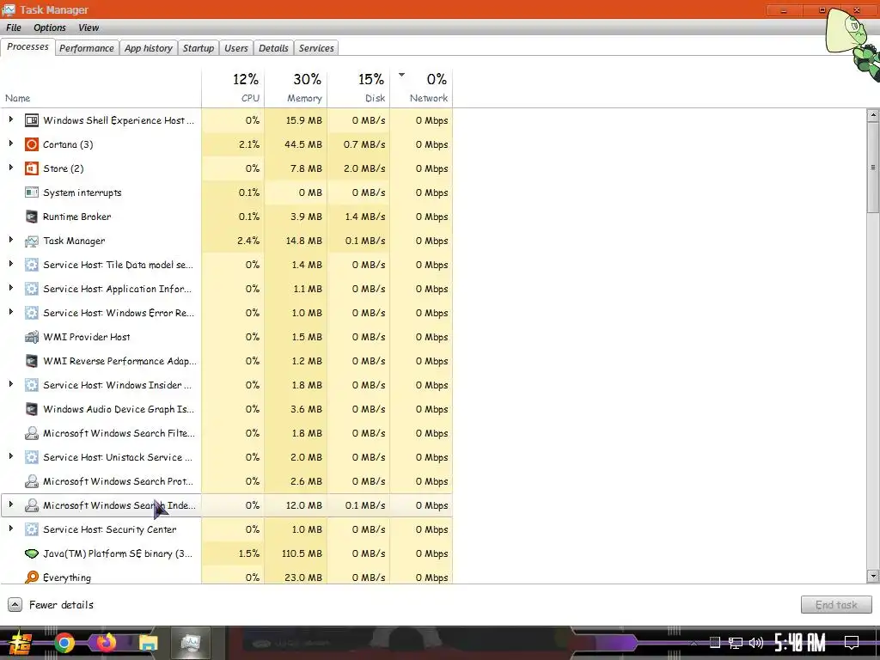Click the Java(TM) Platform SE binary icon
Screen dimensions: 880x660
[x=32, y=553]
